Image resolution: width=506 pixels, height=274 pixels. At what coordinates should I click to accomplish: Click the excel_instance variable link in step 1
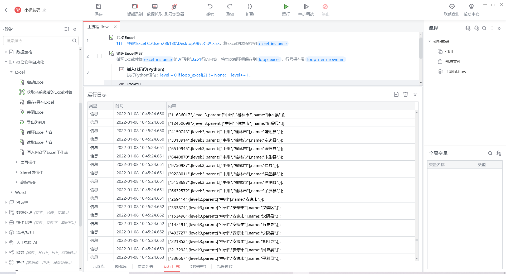pyautogui.click(x=273, y=44)
